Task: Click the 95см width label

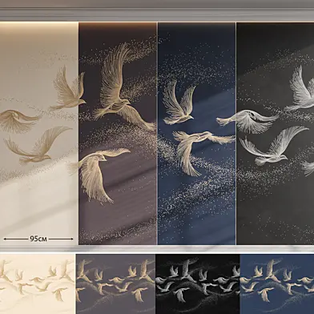Action: (x=38, y=239)
